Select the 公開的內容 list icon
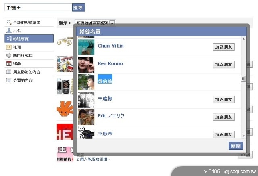 [9, 80]
